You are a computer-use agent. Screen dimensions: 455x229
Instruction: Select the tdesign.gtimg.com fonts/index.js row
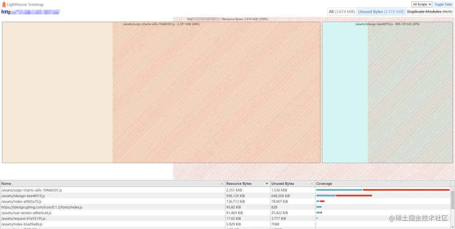(x=225, y=207)
